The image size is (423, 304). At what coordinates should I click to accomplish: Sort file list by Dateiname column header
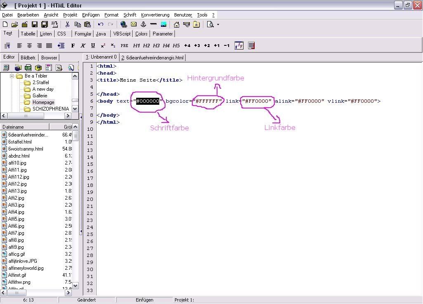(24, 127)
